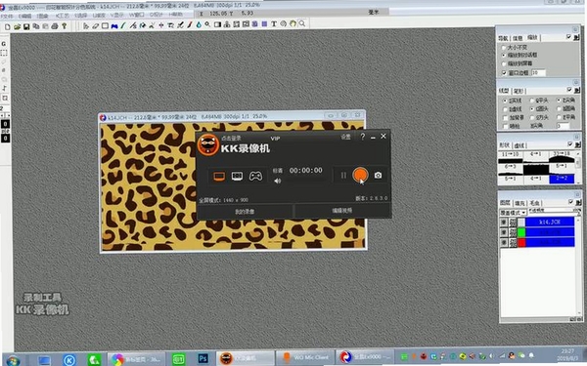The image size is (587, 366).
Task: Click 我的录像 button in KK recorder
Action: 245,212
